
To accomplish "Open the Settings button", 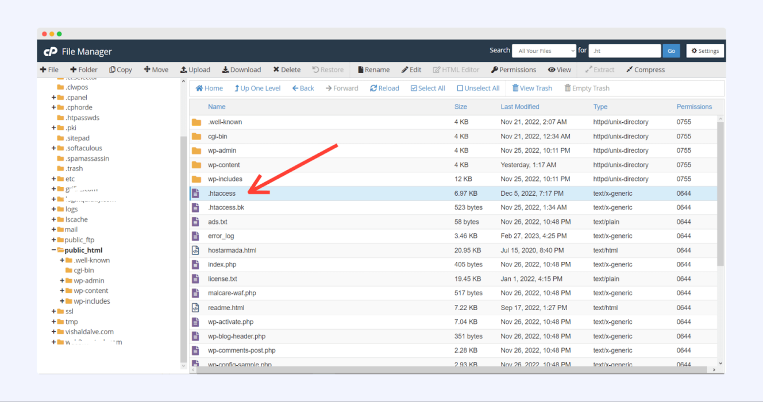I will [705, 51].
